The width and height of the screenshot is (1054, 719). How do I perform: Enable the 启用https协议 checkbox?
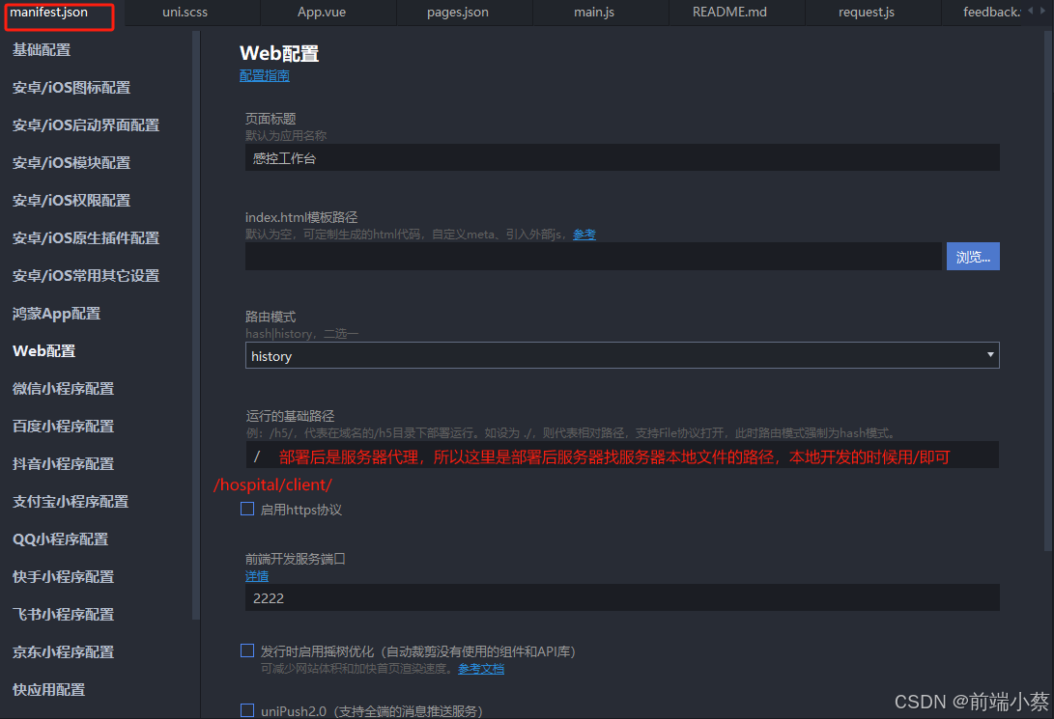point(247,509)
